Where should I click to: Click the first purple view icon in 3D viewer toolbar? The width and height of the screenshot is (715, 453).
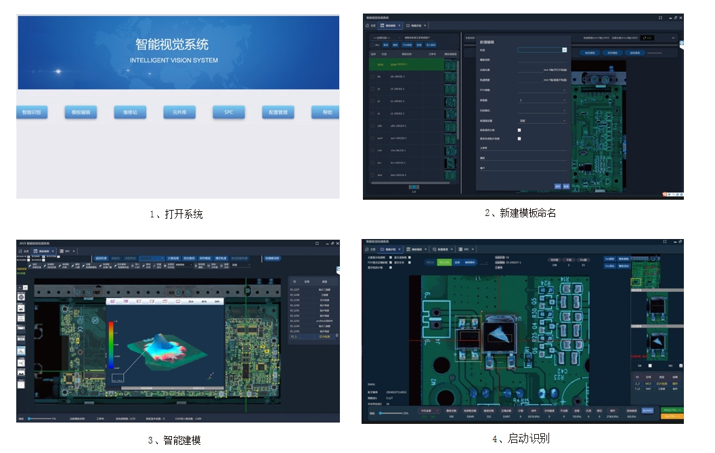112,301
